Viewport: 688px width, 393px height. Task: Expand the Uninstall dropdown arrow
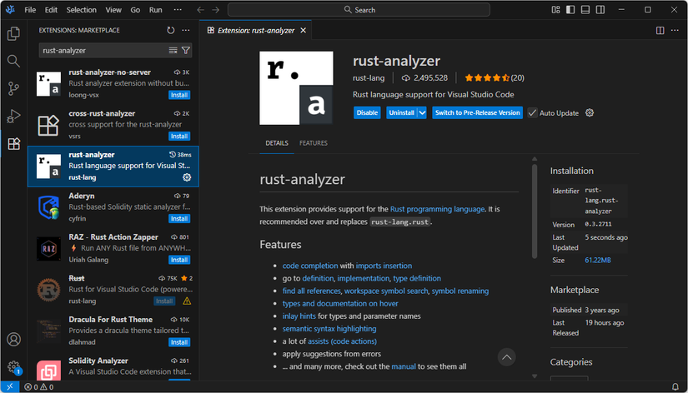422,112
